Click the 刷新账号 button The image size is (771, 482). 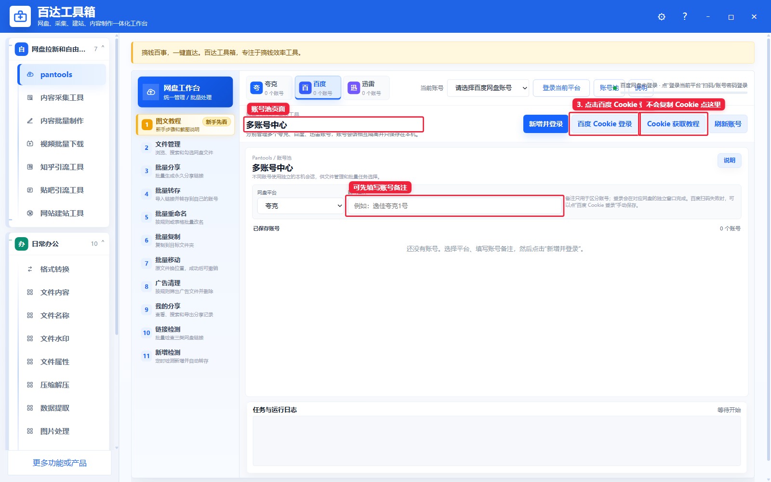(728, 124)
